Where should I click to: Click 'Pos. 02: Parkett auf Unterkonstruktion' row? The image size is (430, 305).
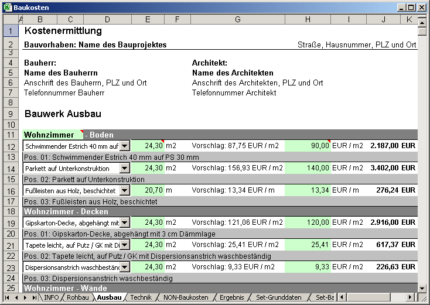pyautogui.click(x=220, y=180)
